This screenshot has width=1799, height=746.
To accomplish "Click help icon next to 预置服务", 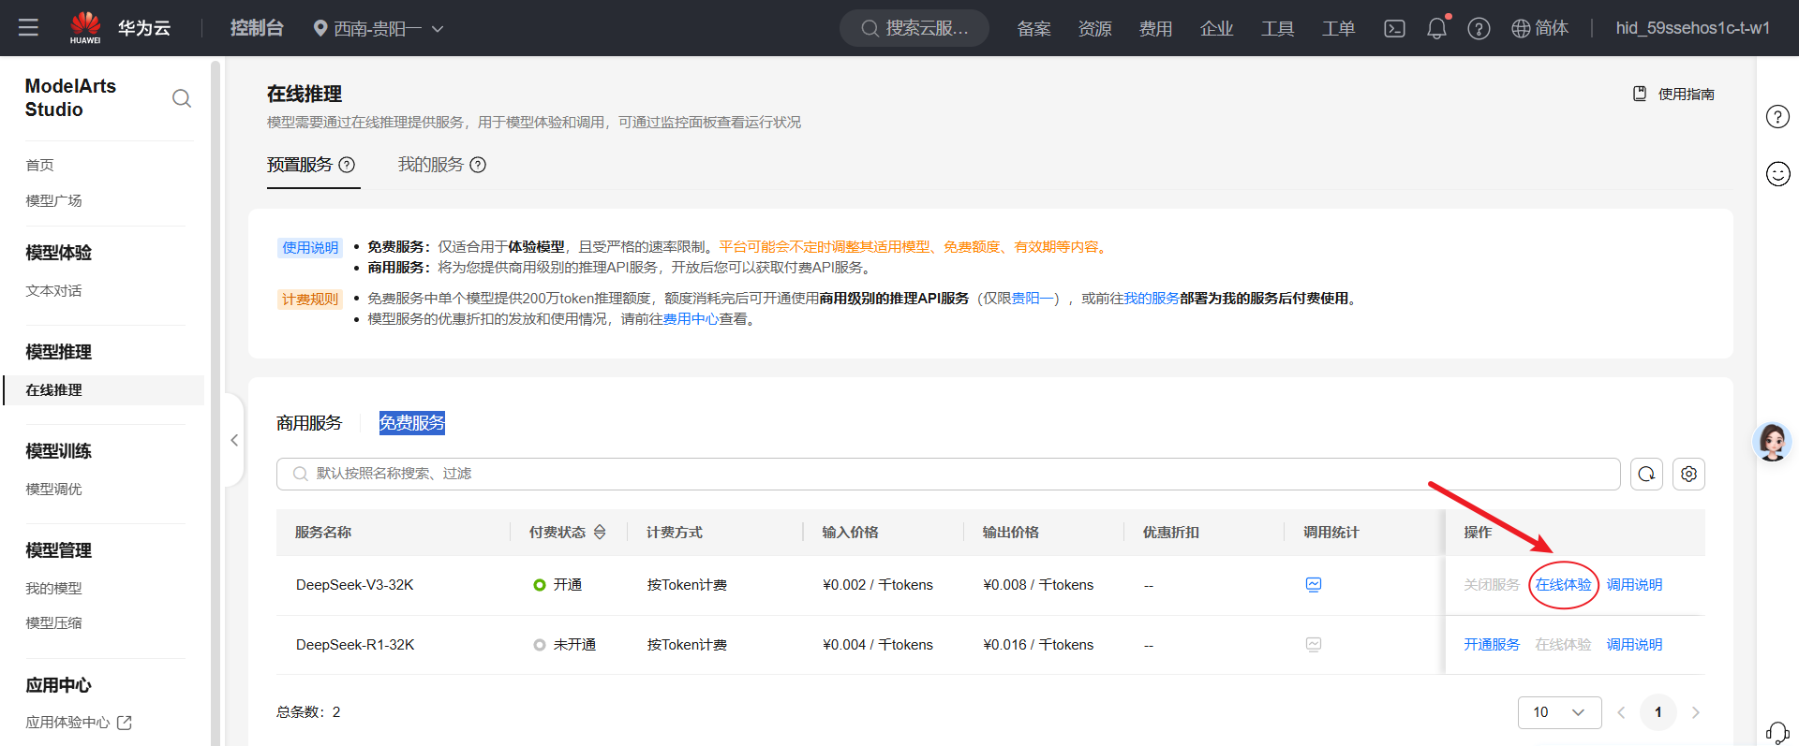I will pos(347,165).
